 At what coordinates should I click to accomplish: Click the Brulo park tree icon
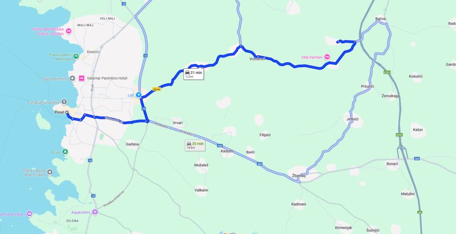(65, 152)
